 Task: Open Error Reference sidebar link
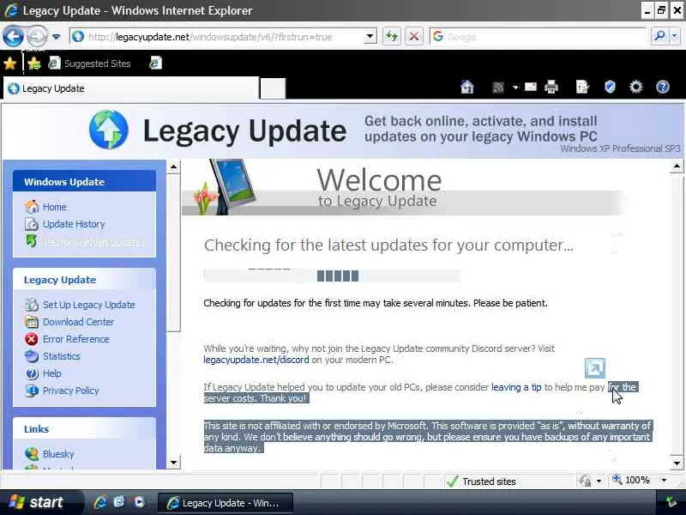tap(75, 339)
